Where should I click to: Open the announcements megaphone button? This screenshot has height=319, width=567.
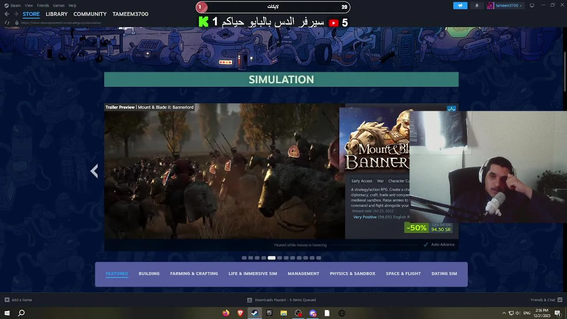pos(460,5)
